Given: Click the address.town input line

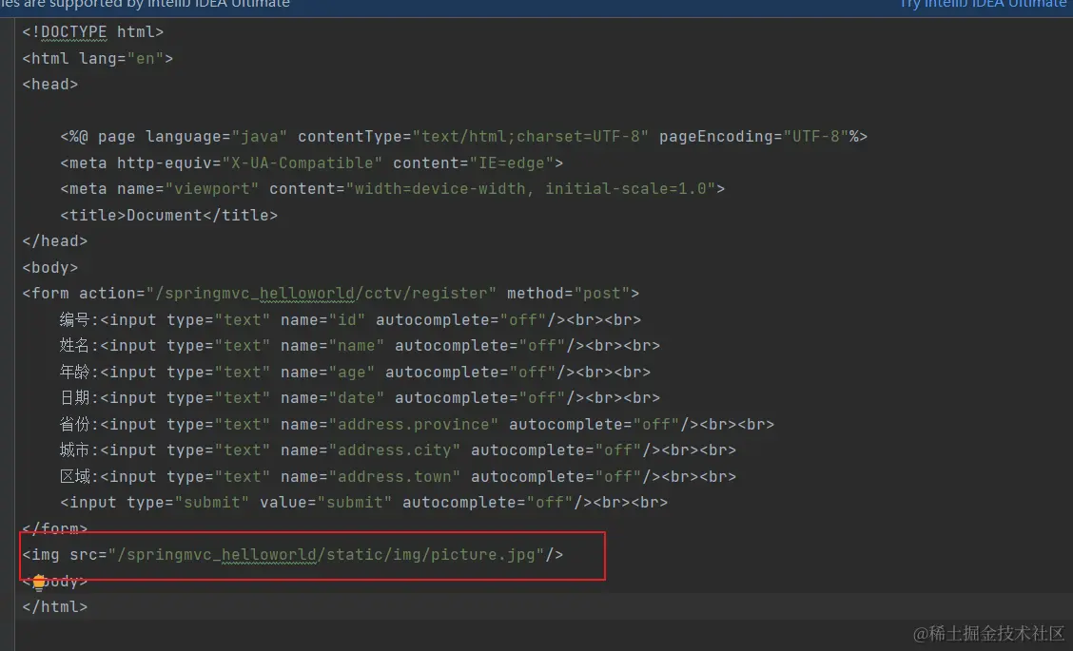Looking at the screenshot, I should (x=399, y=477).
